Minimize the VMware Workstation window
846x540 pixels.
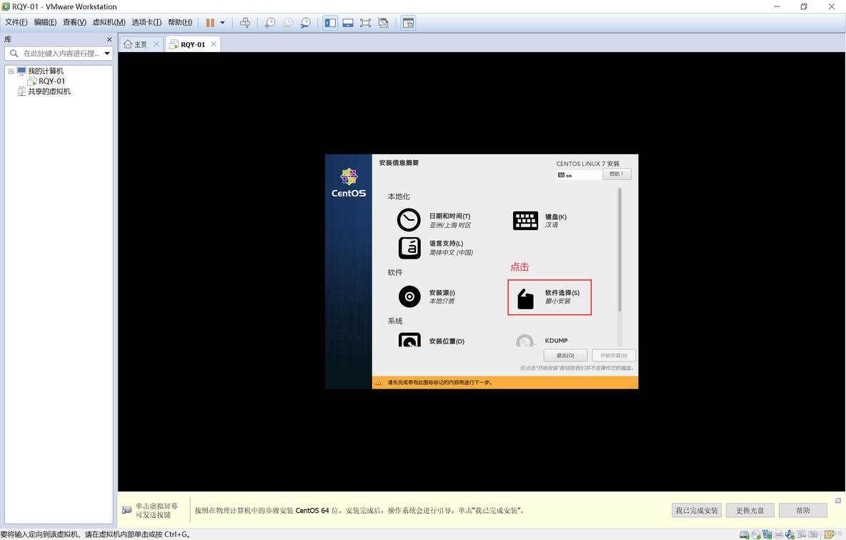point(777,6)
